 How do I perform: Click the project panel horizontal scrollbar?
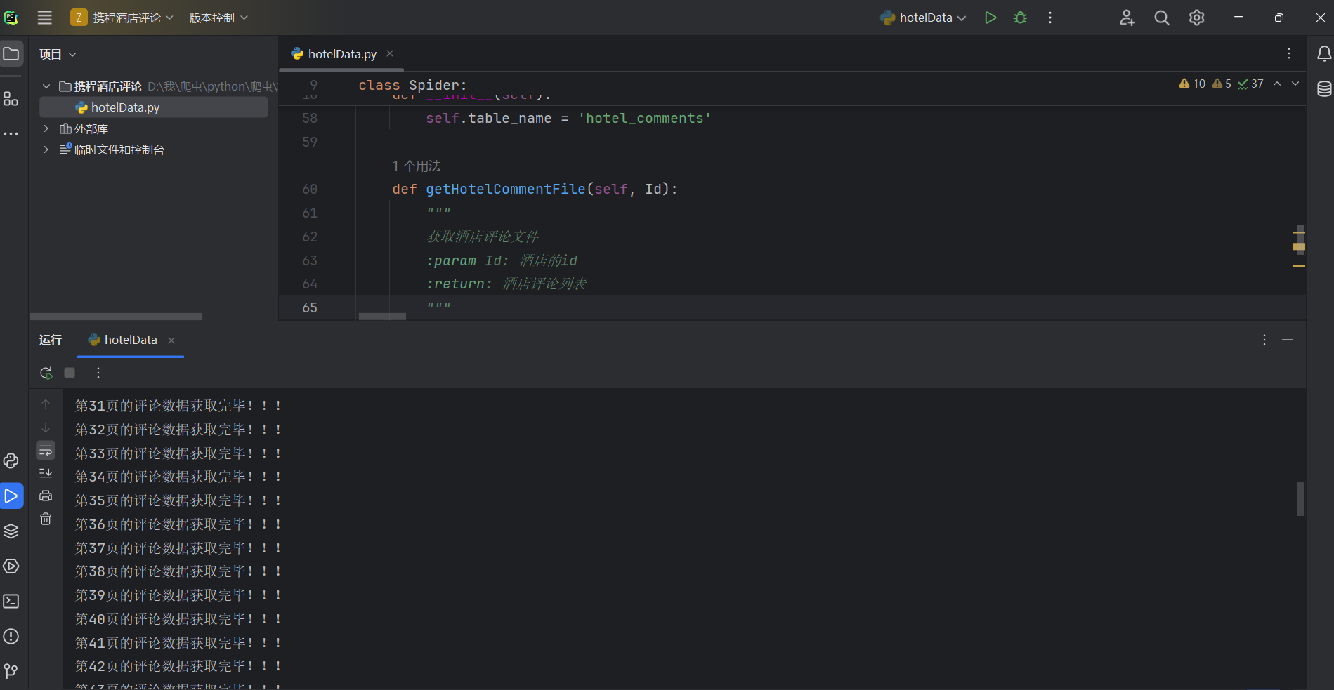(116, 317)
